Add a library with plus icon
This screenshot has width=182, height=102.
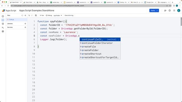click(25, 24)
